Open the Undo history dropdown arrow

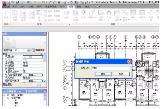pos(32,2)
